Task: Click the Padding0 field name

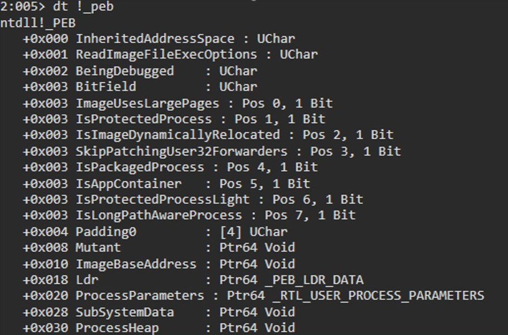Action: click(x=106, y=232)
